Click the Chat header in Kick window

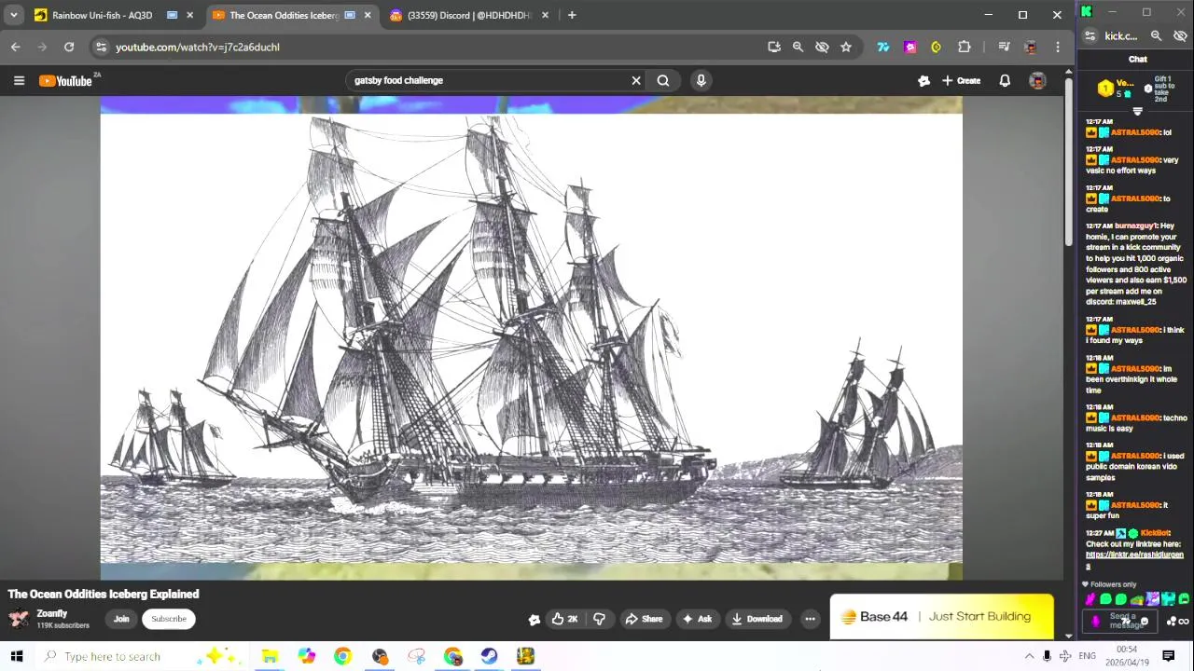1137,59
